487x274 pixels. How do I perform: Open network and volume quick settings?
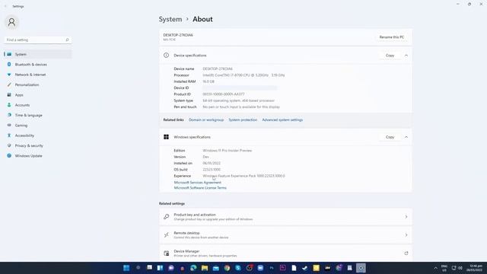tap(457, 268)
